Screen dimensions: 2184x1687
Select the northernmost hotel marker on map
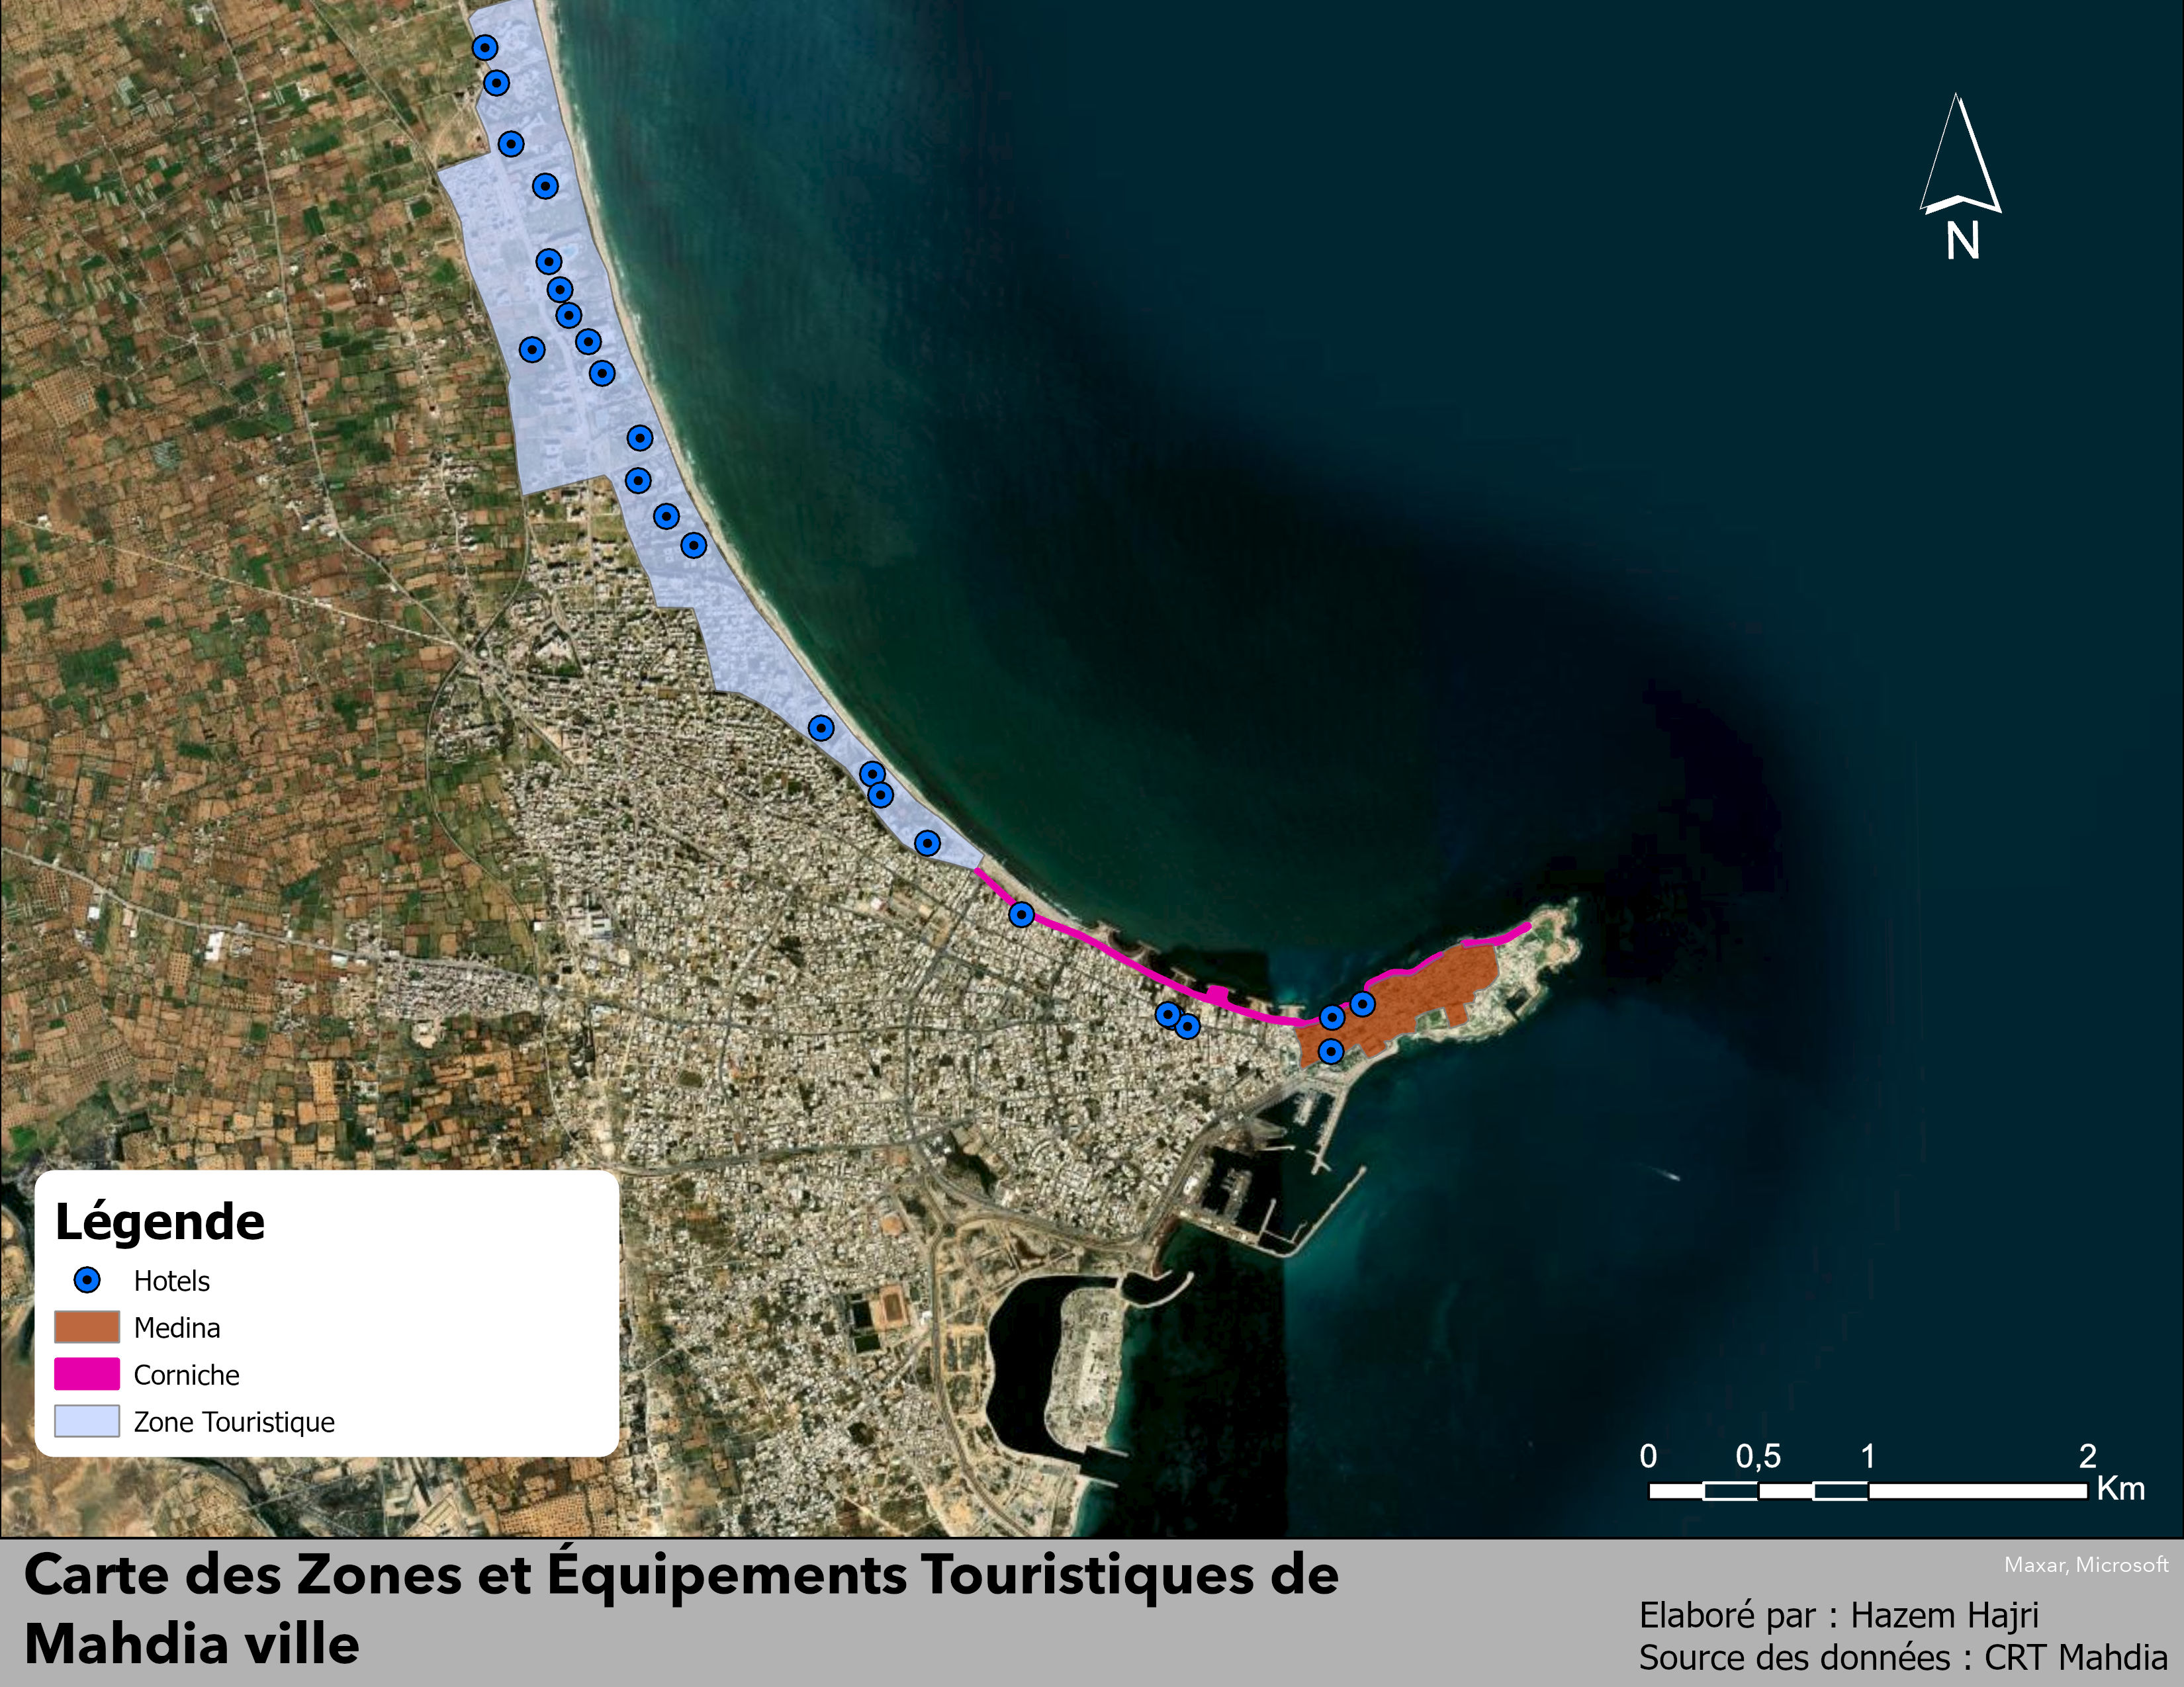[x=485, y=47]
